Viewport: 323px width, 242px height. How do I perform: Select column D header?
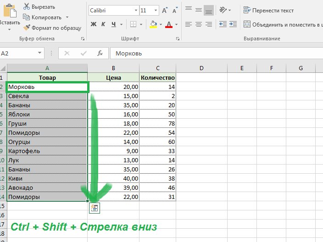coord(201,68)
